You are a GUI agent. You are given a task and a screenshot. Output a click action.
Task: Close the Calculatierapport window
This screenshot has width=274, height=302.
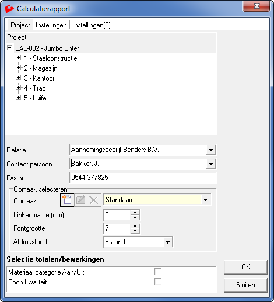click(256, 6)
